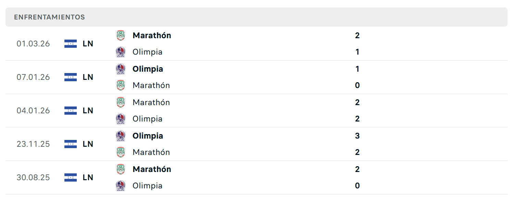Click Olimpia crest in 07.01.26 match
Viewport: 513px width, 200px height.
click(x=121, y=69)
